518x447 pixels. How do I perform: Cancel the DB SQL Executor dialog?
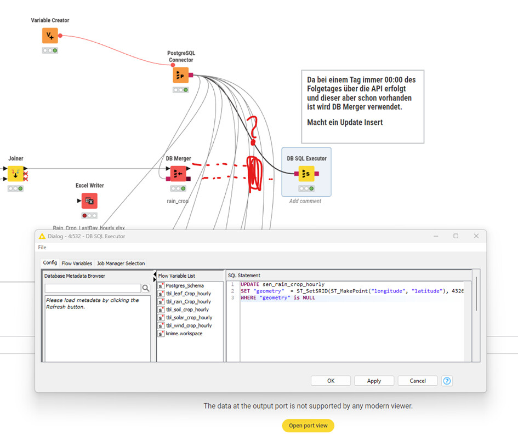click(x=417, y=381)
